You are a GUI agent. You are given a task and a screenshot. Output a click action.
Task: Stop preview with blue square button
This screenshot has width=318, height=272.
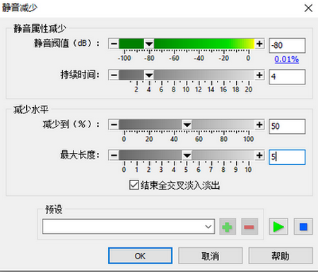coord(303,227)
